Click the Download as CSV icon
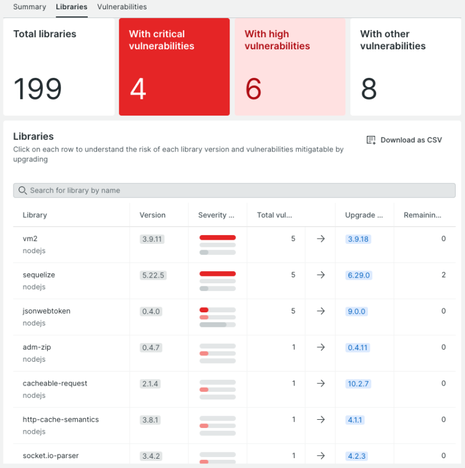This screenshot has width=465, height=468. point(370,140)
